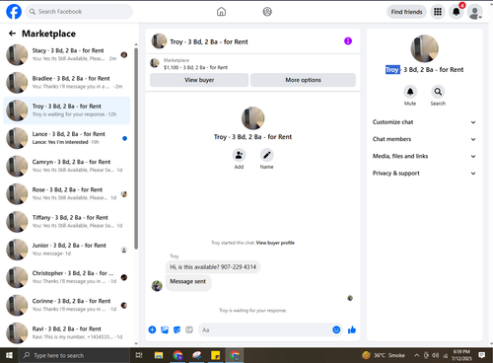
Task: Open File Explorer from taskbar
Action: tap(159, 355)
